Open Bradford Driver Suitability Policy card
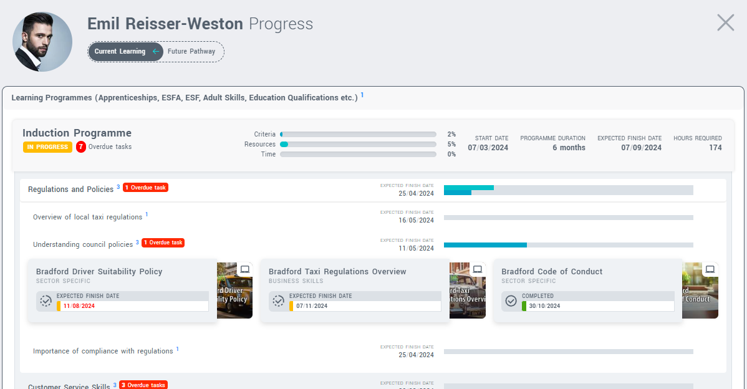The image size is (747, 389). 122,291
